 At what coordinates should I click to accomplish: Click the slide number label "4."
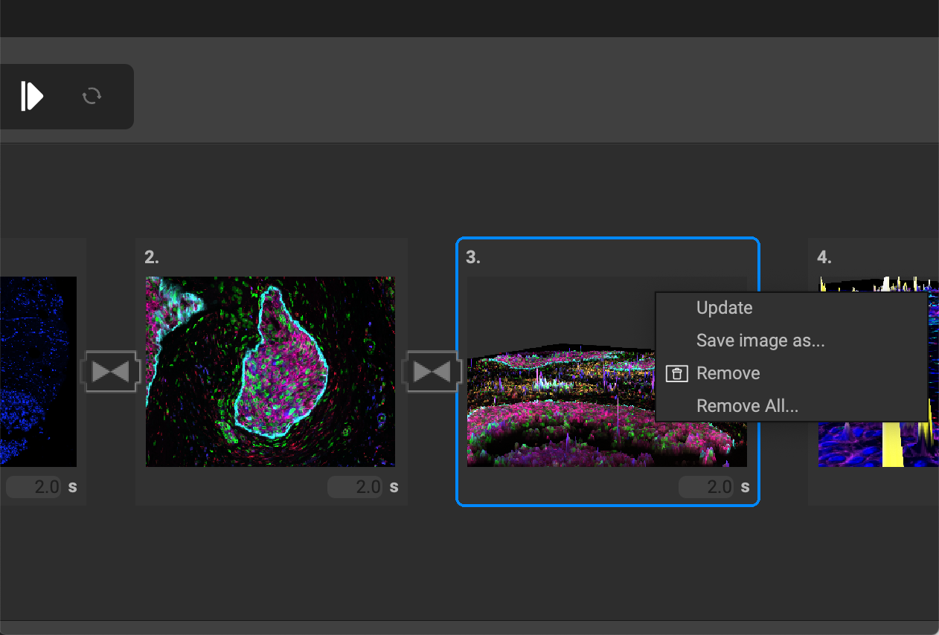[x=824, y=257]
